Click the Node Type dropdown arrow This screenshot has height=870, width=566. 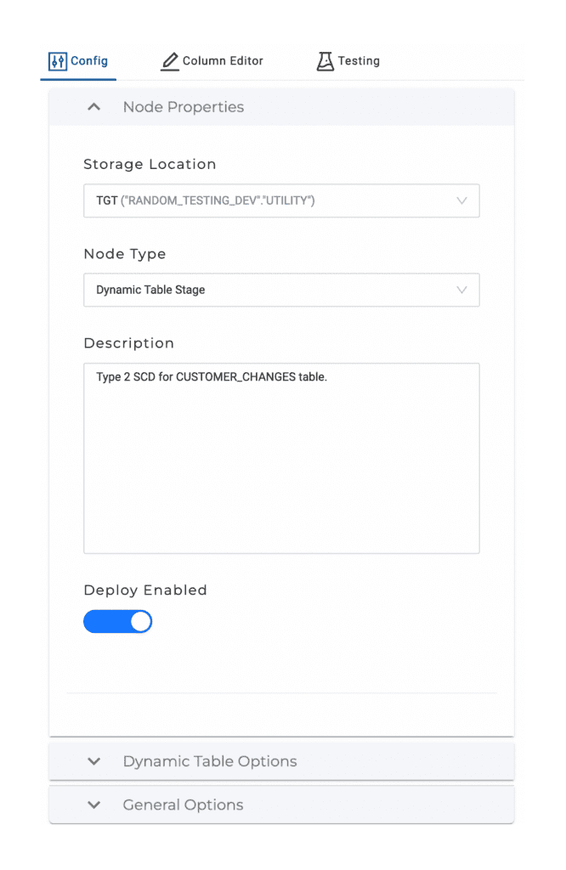coord(461,290)
